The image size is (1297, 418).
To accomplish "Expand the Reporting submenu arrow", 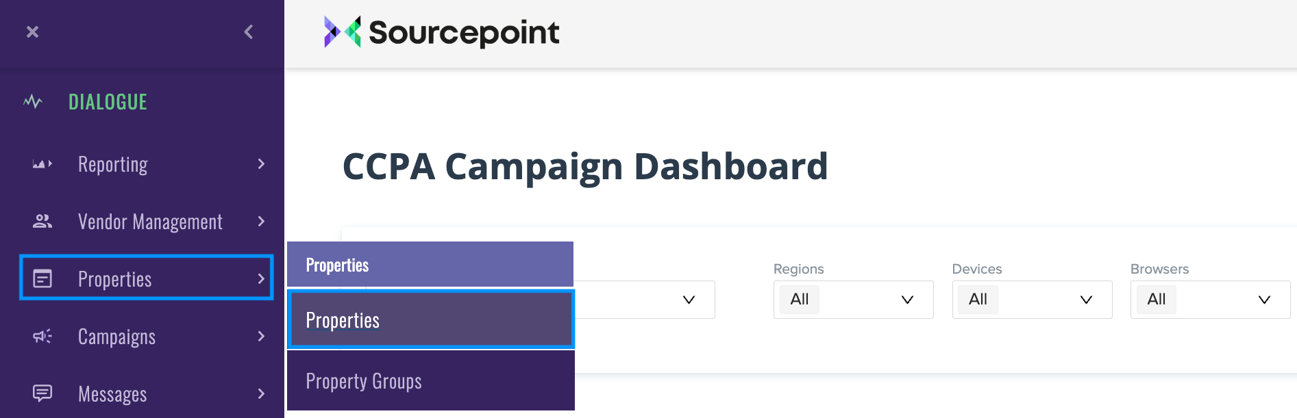I will (261, 164).
